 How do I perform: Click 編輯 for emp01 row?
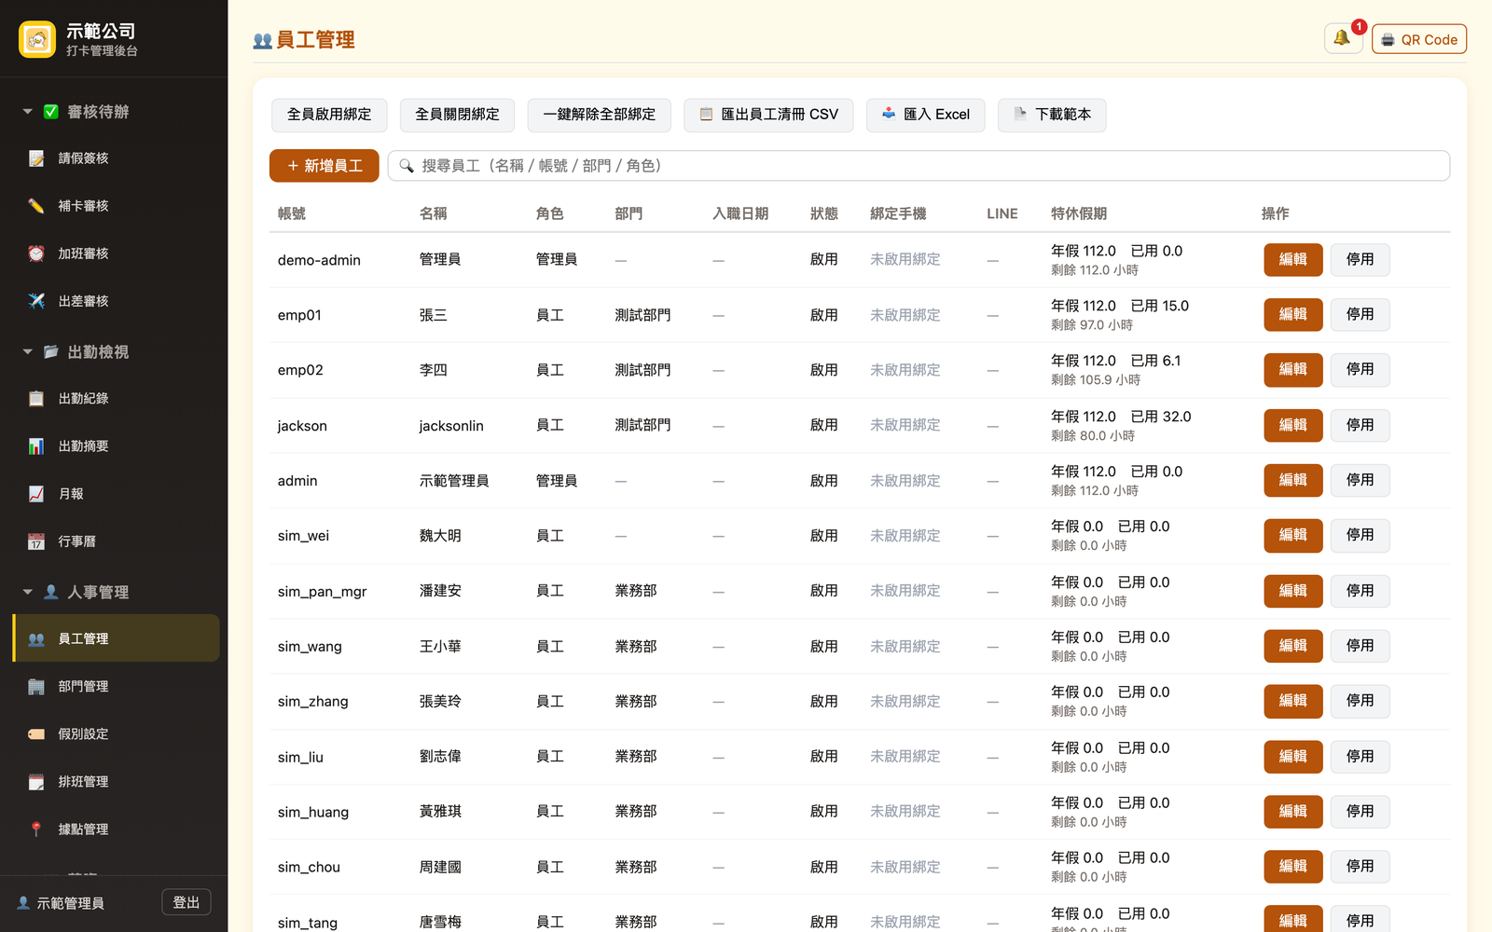tap(1293, 315)
